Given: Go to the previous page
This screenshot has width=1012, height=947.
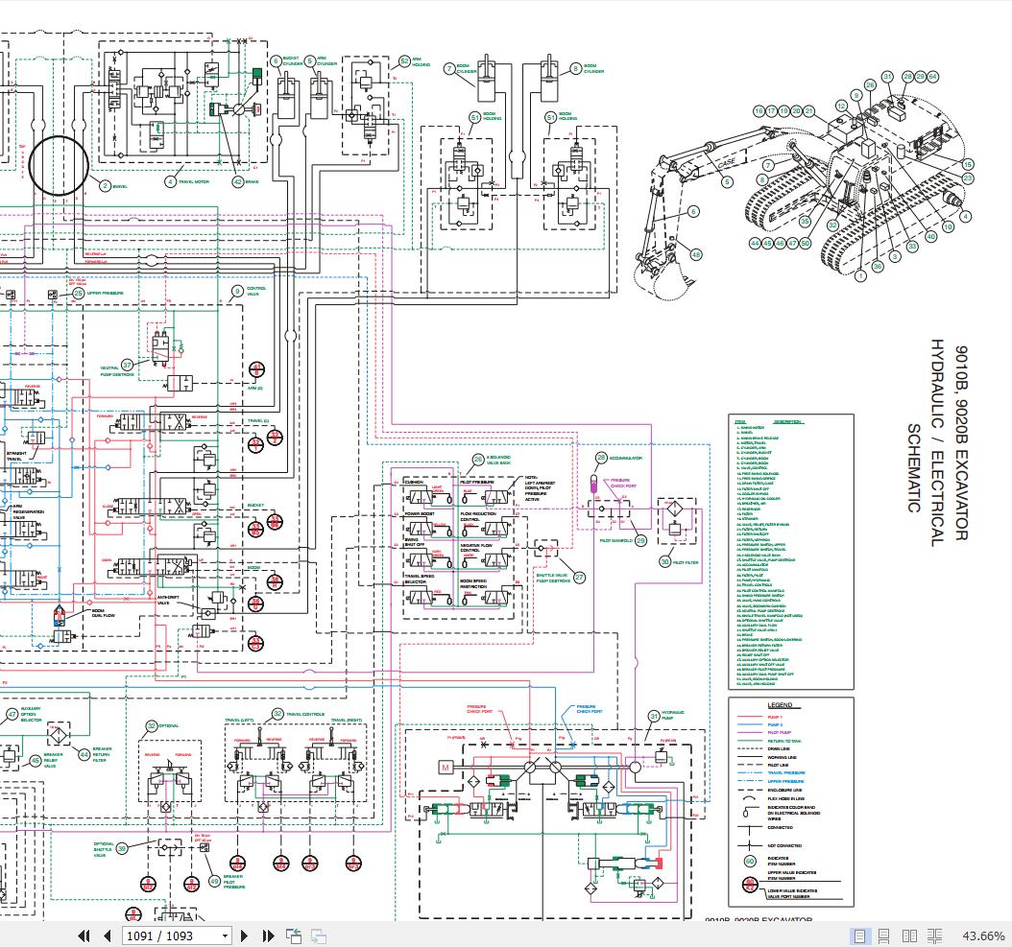Looking at the screenshot, I should point(108,936).
